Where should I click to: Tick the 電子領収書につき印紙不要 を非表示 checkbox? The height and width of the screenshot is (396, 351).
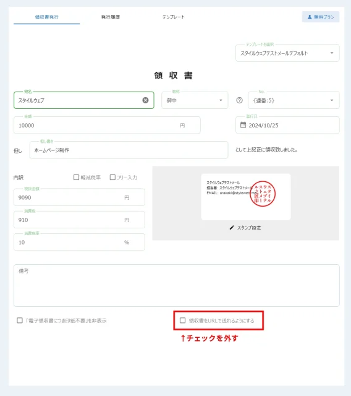point(20,321)
